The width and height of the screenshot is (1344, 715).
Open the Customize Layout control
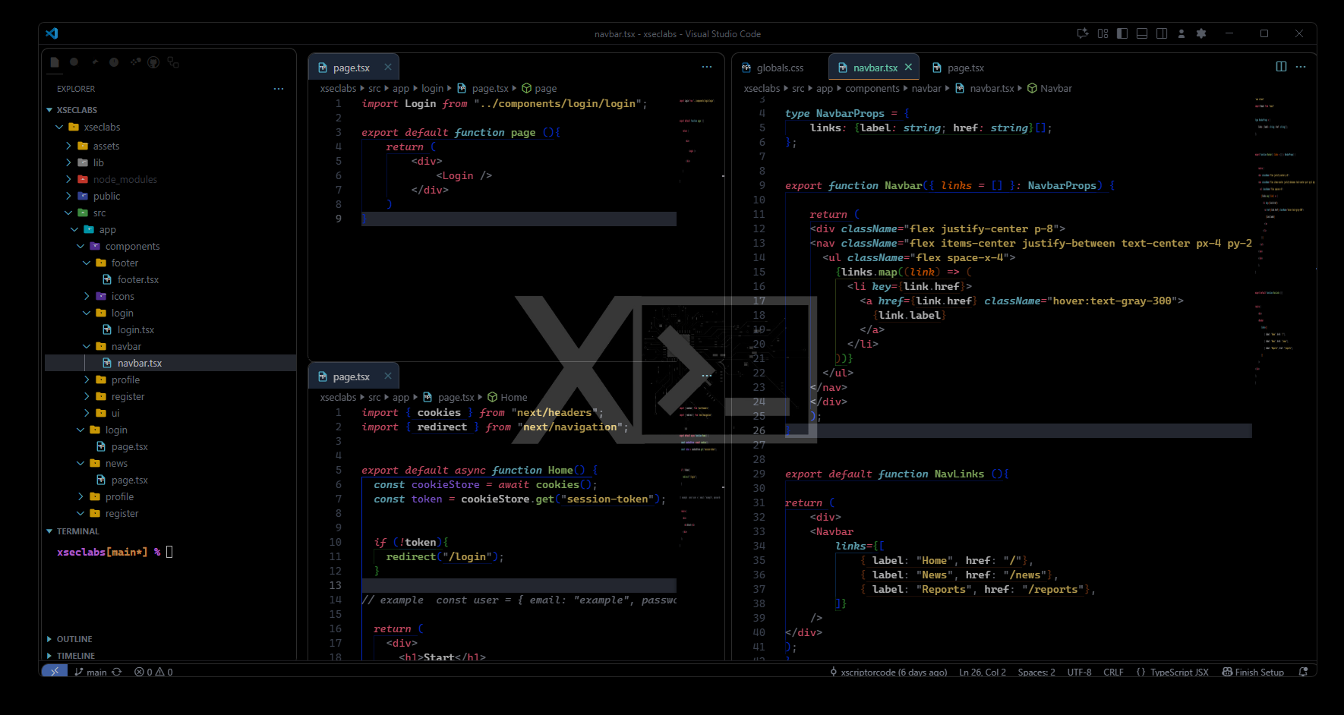tap(1103, 33)
